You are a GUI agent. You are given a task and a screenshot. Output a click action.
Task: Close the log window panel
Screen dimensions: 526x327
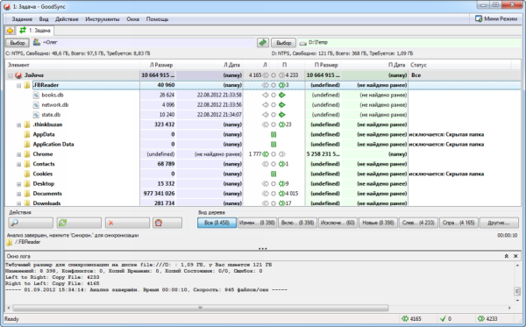pos(516,256)
